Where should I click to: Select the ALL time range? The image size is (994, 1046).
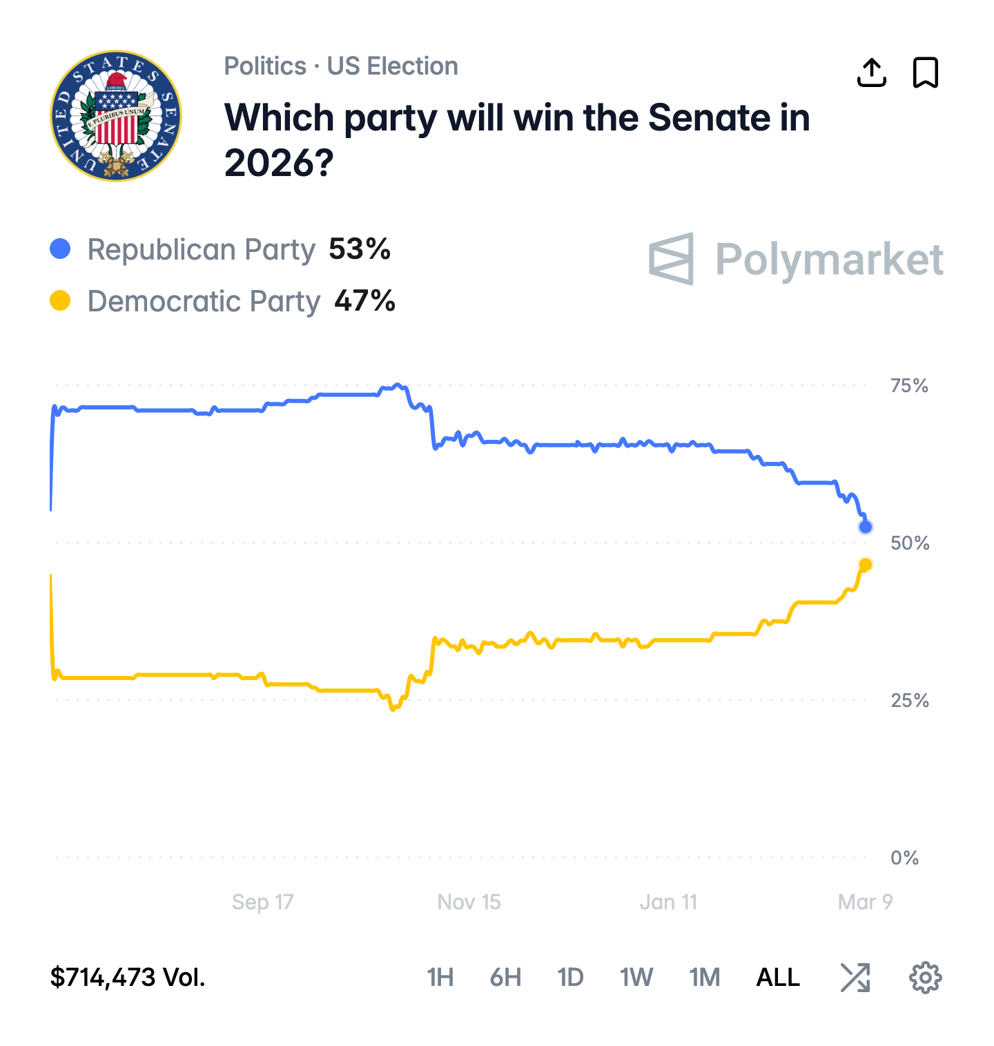coord(778,977)
